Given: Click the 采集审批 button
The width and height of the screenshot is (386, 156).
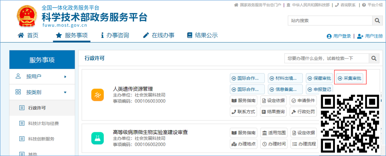Looking at the screenshot, I should click(x=349, y=78).
